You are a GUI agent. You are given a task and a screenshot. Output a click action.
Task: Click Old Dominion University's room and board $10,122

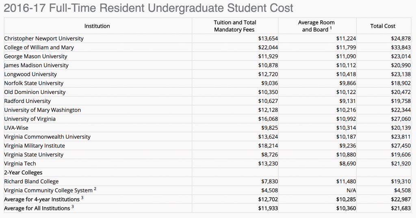point(346,92)
